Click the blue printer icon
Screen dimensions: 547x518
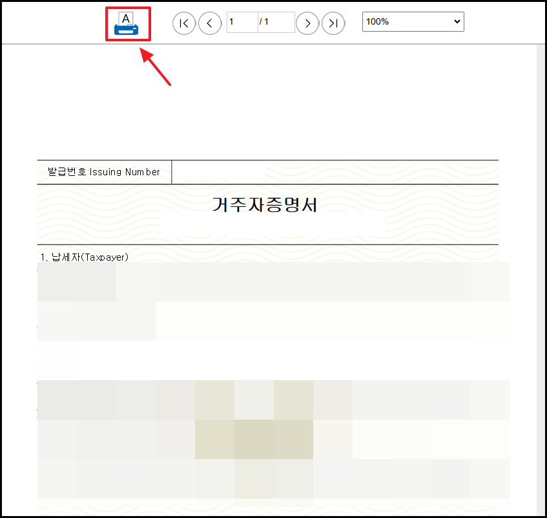point(127,23)
